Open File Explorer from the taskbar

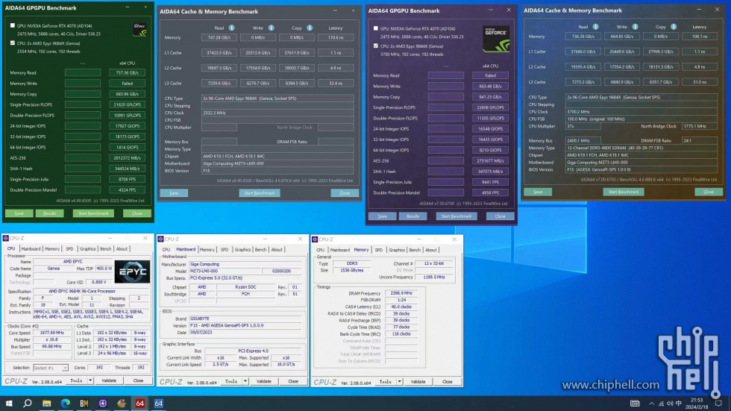point(46,403)
